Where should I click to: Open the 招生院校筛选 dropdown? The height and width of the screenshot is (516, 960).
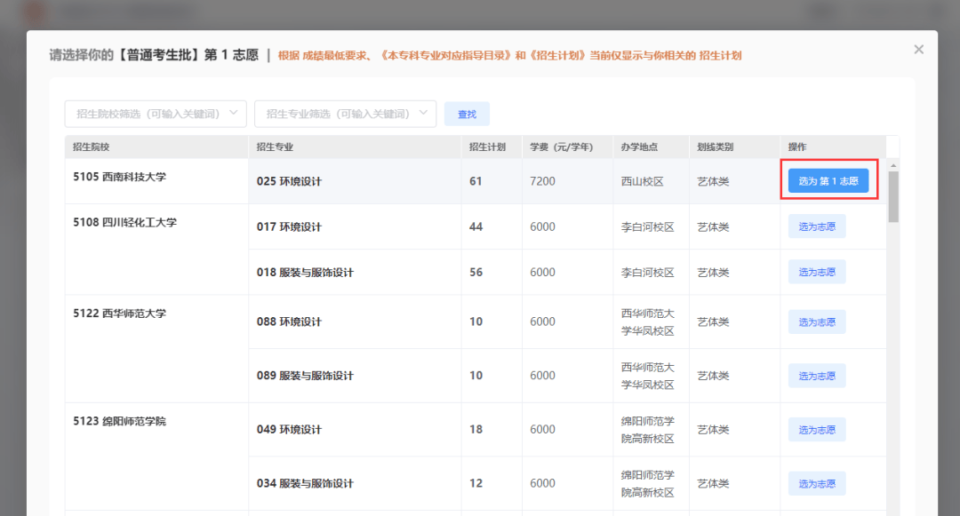pos(156,114)
